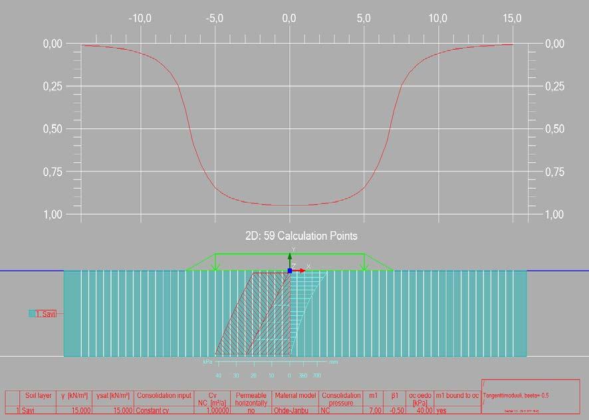Click the '40' value on kPa scale

click(x=218, y=375)
